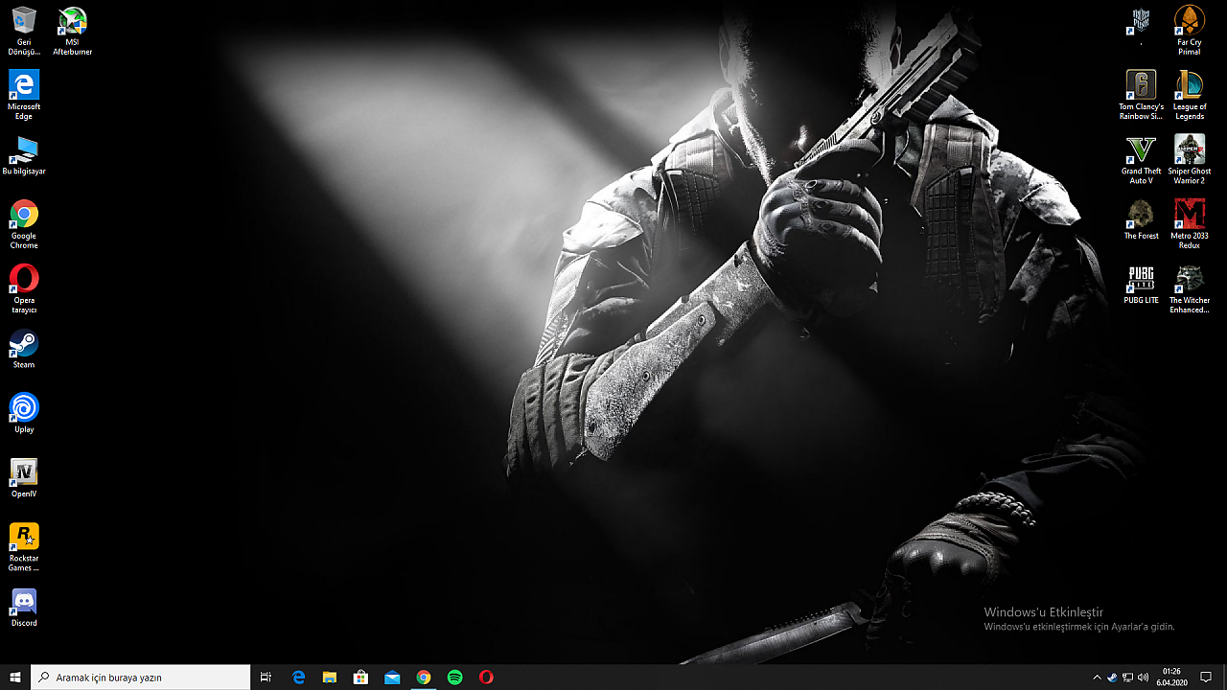Select the Steam desktop shortcut
Screen dimensions: 1227x690
[24, 349]
